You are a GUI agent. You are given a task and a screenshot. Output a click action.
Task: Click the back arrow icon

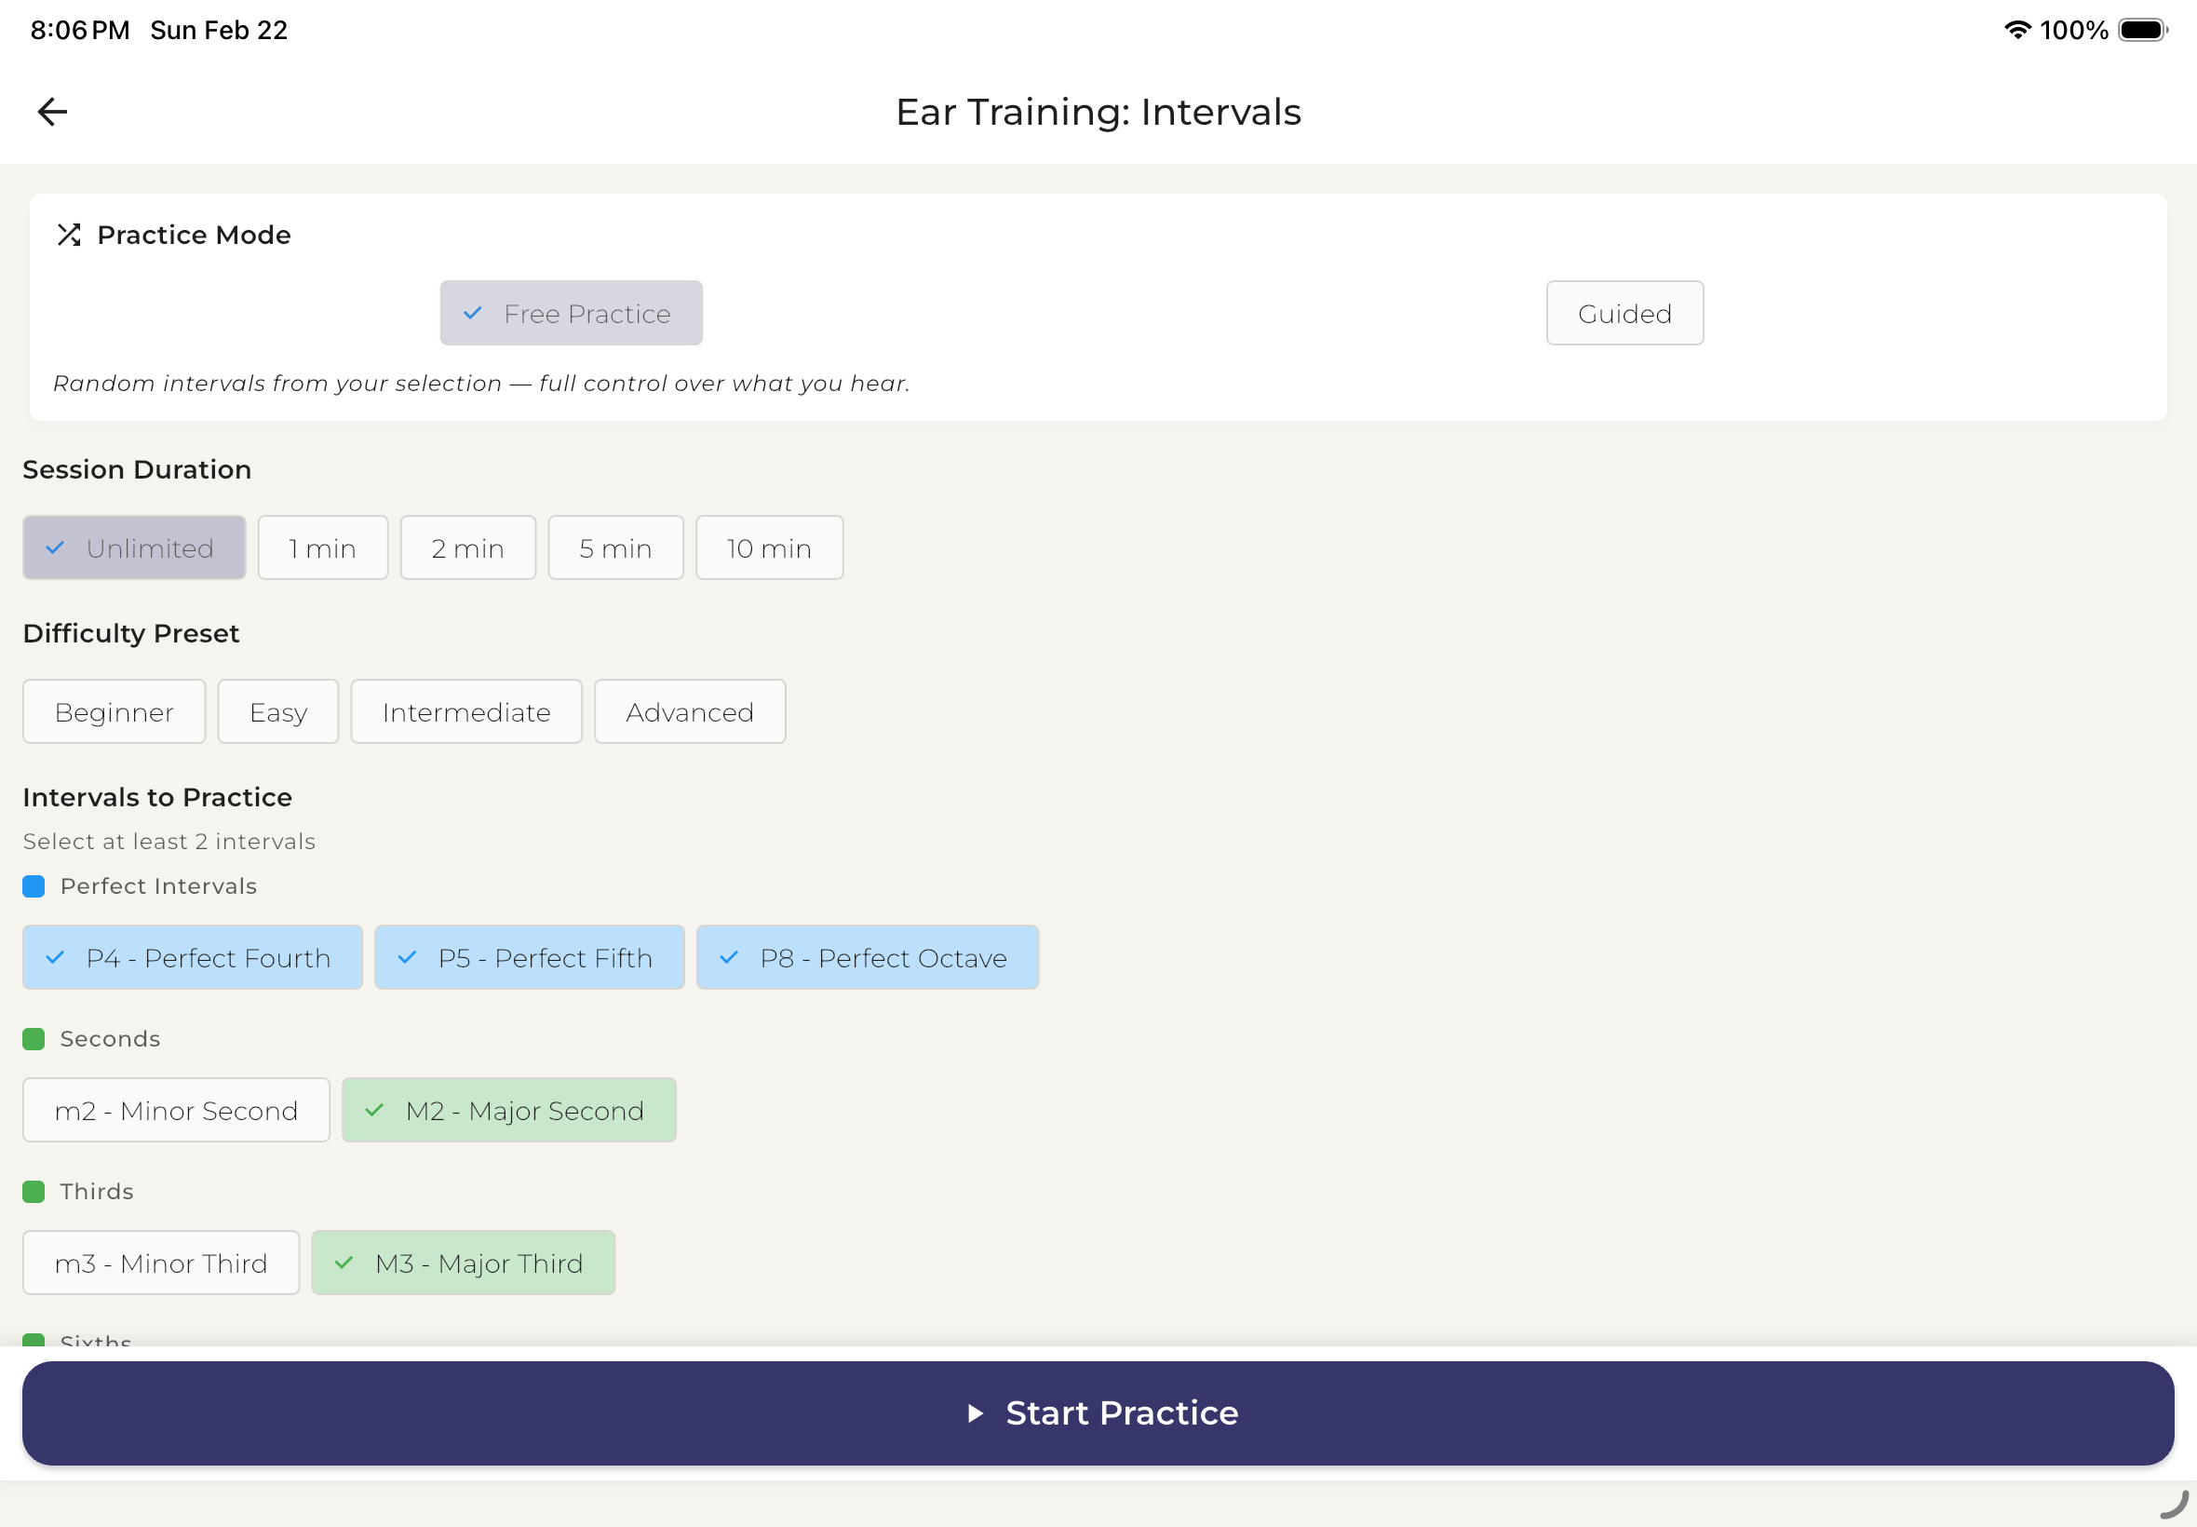(x=53, y=112)
